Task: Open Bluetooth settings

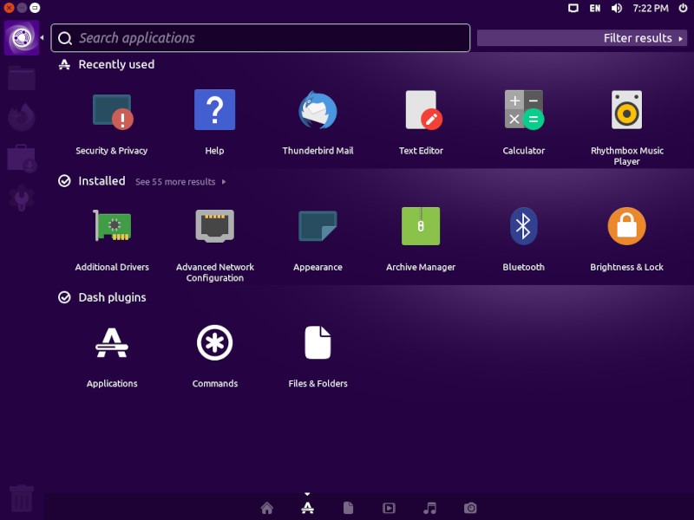Action: pyautogui.click(x=523, y=227)
